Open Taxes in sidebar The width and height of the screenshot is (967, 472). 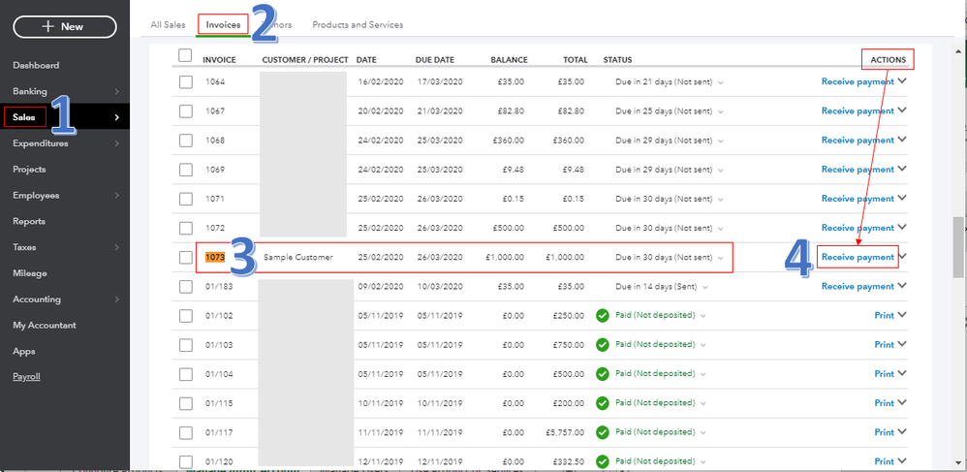[24, 247]
